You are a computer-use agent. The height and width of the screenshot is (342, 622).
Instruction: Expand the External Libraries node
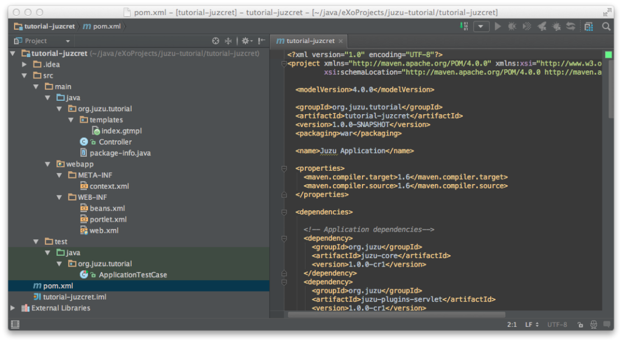pos(13,308)
